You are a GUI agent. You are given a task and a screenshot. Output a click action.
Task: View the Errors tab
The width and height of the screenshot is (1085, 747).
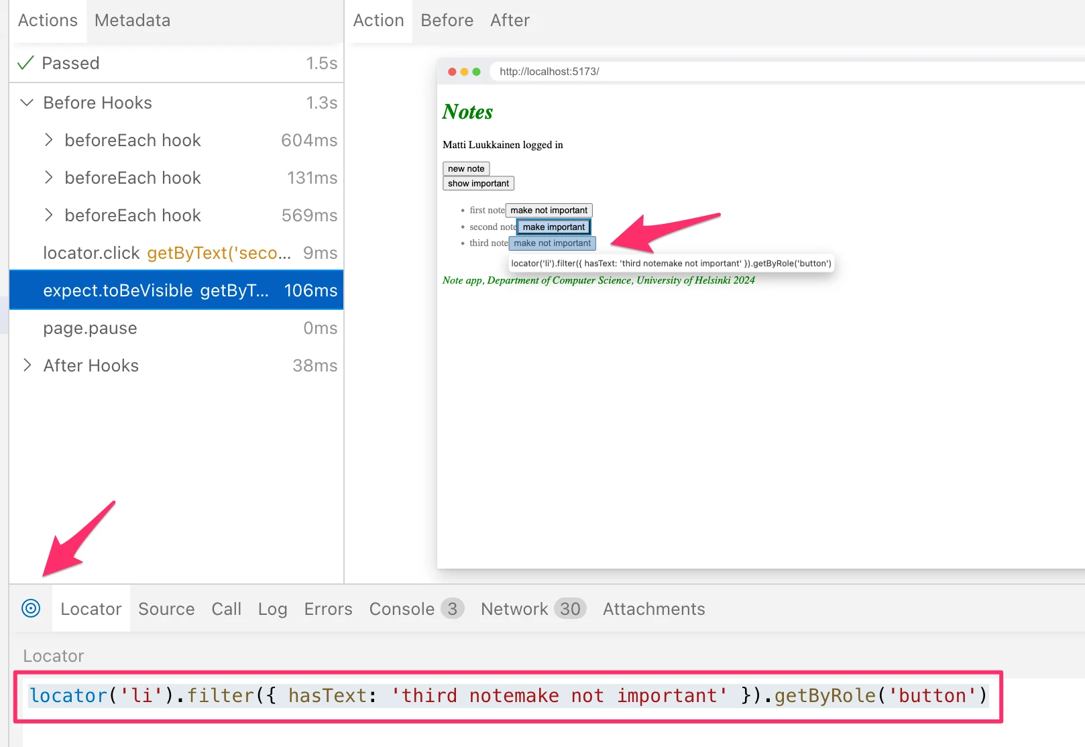(x=328, y=609)
